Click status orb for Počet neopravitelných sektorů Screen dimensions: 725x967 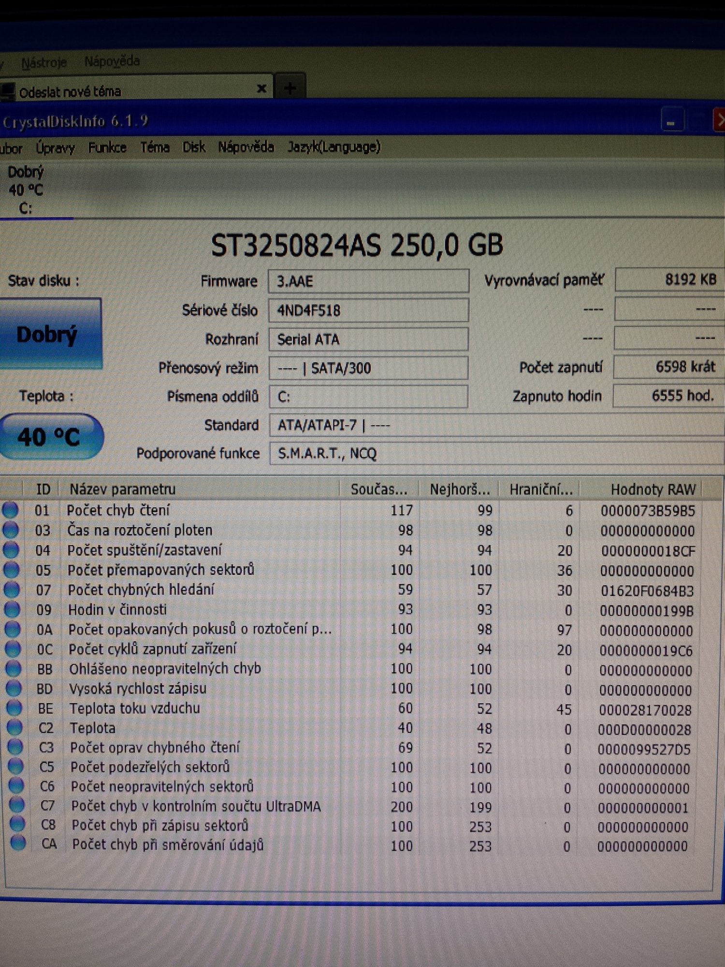[x=16, y=786]
